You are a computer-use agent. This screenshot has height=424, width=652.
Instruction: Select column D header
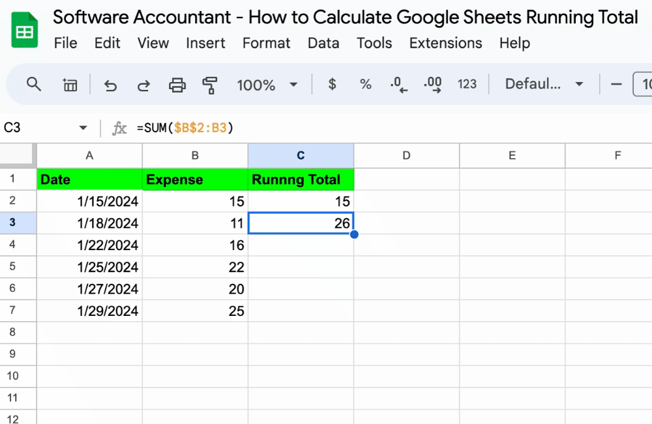(x=406, y=156)
